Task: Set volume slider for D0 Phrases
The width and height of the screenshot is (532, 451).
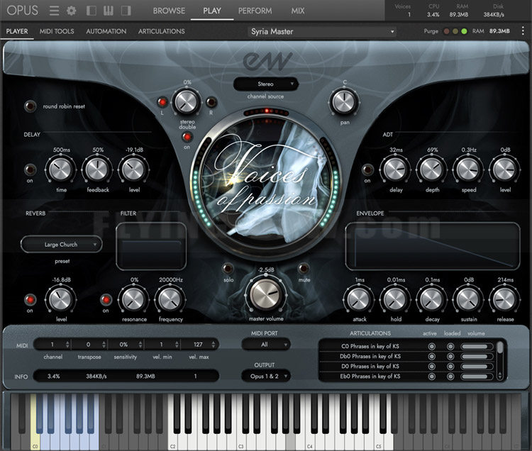Action: (477, 367)
